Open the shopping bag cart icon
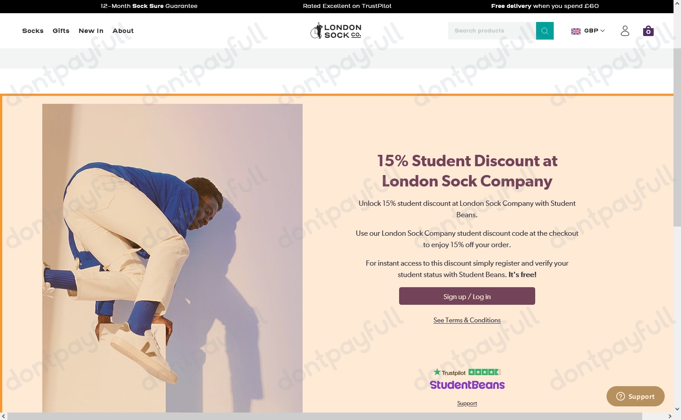681x420 pixels. click(648, 31)
